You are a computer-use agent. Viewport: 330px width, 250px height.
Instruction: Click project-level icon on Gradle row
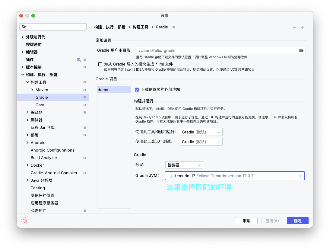(x=84, y=97)
